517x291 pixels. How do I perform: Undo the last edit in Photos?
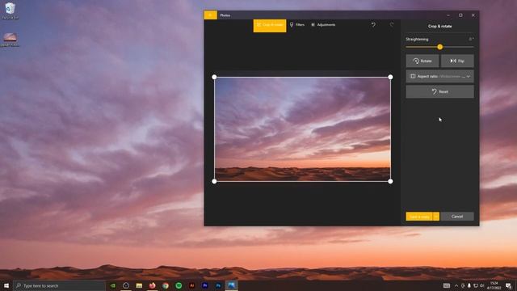click(x=373, y=25)
